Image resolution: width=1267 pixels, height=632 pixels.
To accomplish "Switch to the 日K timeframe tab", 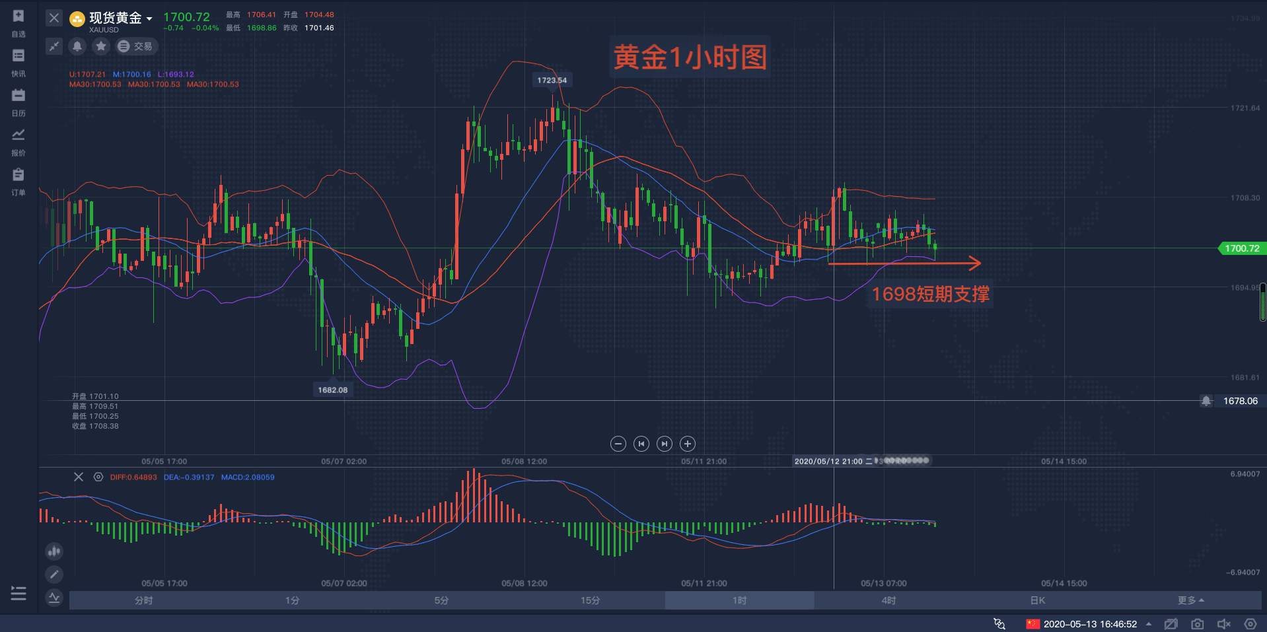I will coord(1038,600).
